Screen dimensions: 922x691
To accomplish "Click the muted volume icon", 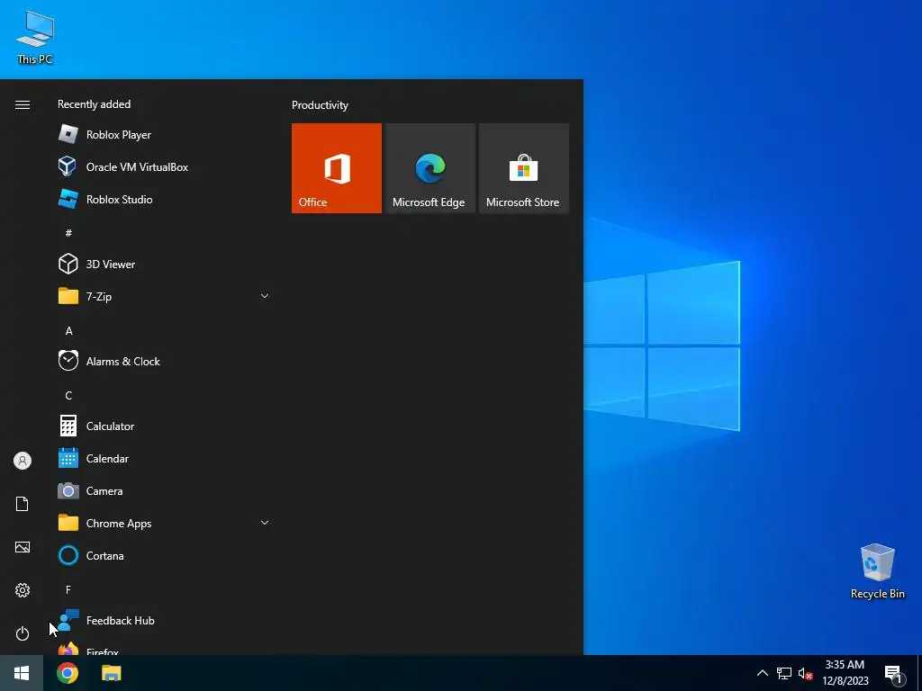I will pos(805,673).
